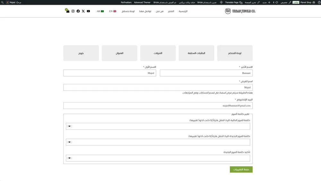This screenshot has width=321, height=181.
Task: Open the YouTube social icon
Action: point(88,11)
